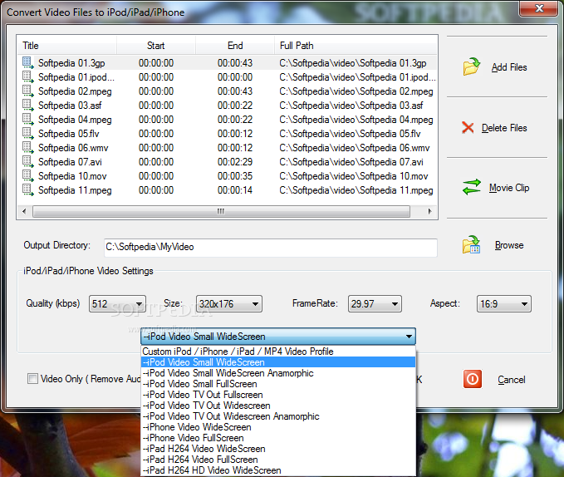
Task: Select the Softpedia 07.avi file name
Action: pos(70,162)
